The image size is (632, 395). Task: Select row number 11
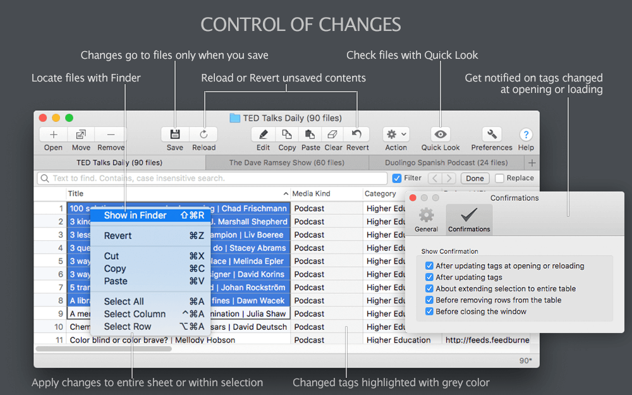pyautogui.click(x=59, y=340)
